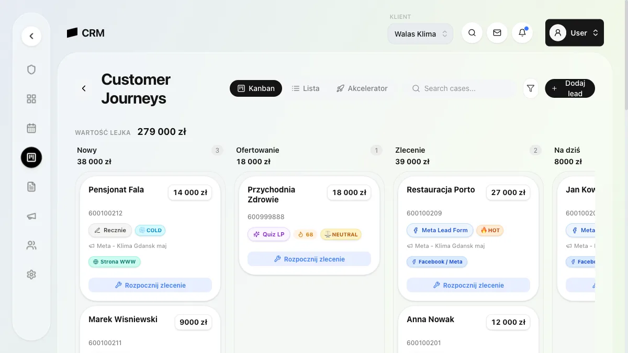Viewport: 628px width, 353px height.
Task: Start order for Pensjonat Fala
Action: tap(150, 285)
